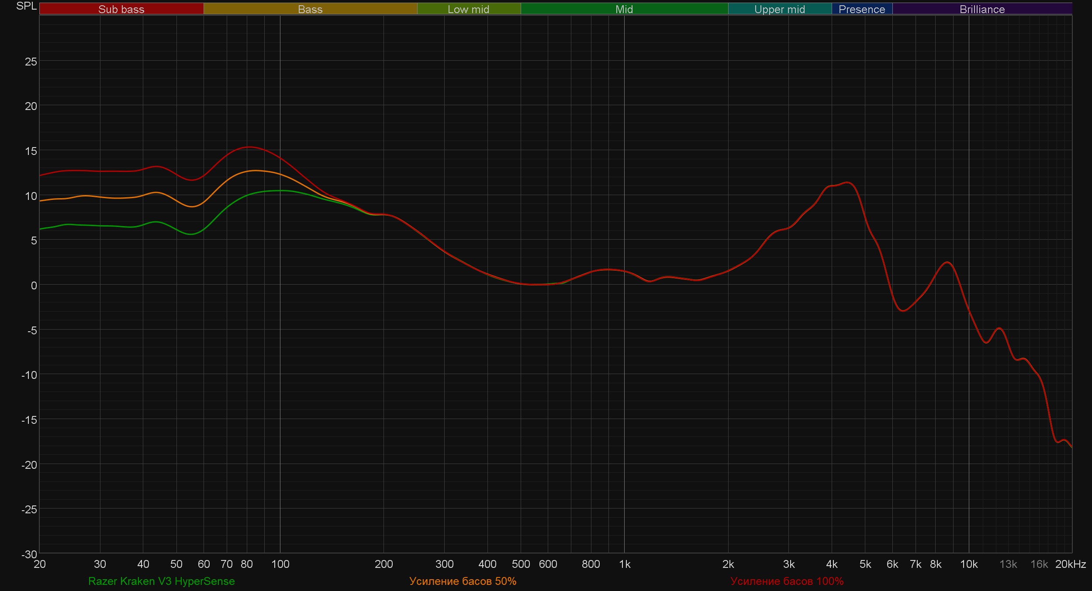Click the 4k frequency axis label
1092x591 pixels.
831,564
